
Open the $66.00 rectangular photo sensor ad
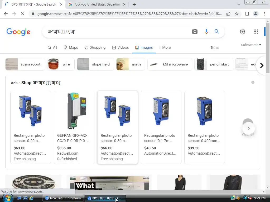[118, 127]
